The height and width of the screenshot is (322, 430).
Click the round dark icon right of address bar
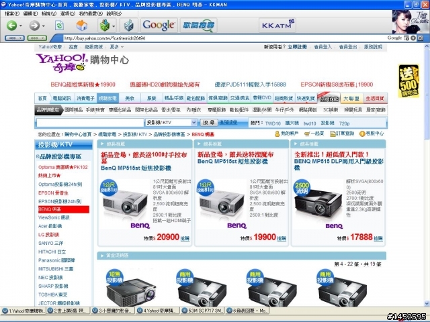[x=413, y=38]
